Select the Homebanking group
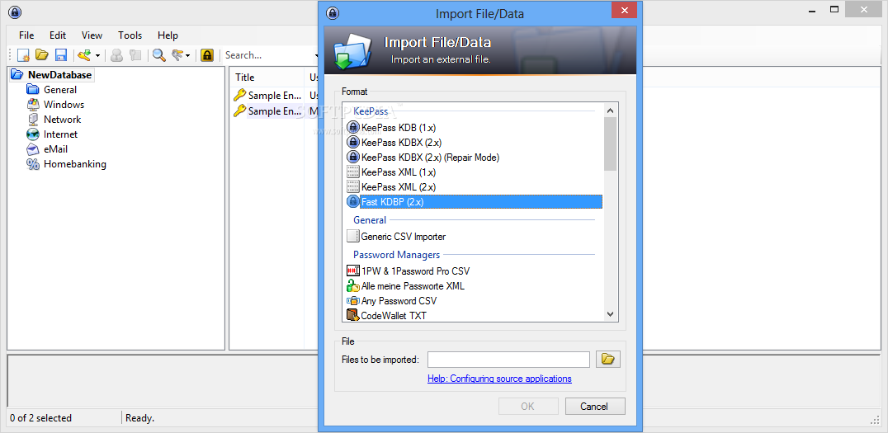Viewport: 888px width, 433px height. click(x=75, y=164)
